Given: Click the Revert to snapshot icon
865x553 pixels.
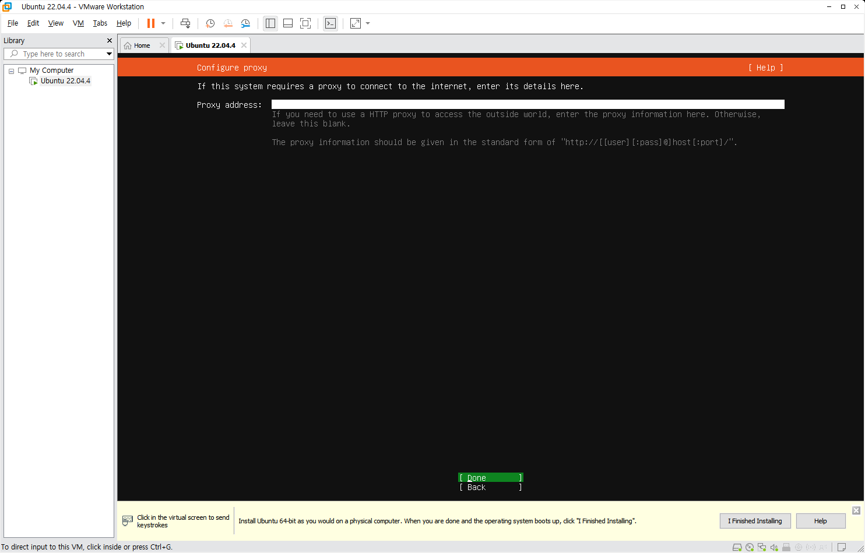Looking at the screenshot, I should click(228, 23).
